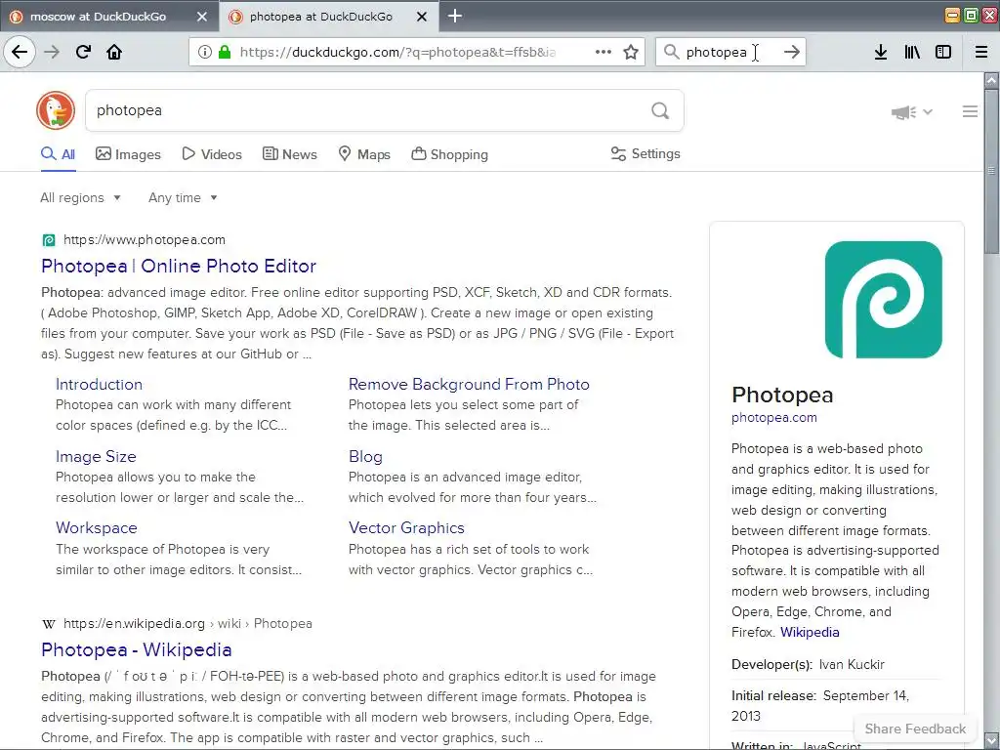
Task: Show site information icon in address bar
Action: click(204, 52)
